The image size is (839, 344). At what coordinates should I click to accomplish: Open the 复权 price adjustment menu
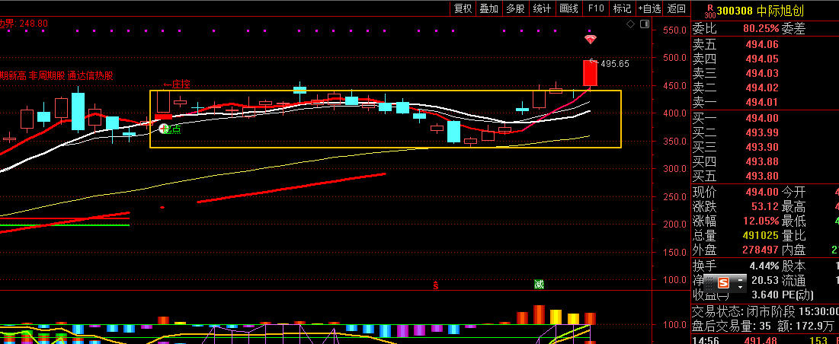463,8
